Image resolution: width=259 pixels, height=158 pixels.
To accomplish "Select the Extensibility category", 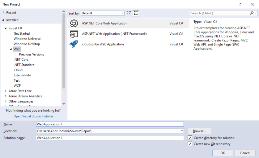I will coord(22,75).
